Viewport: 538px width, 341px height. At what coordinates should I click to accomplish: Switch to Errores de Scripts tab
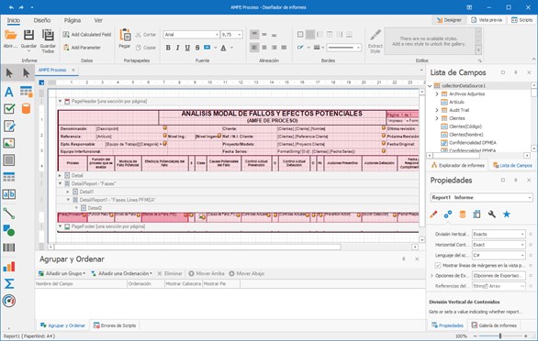pyautogui.click(x=115, y=325)
